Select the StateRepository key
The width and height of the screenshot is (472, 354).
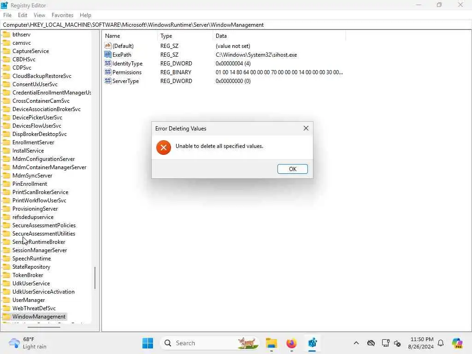click(x=31, y=267)
